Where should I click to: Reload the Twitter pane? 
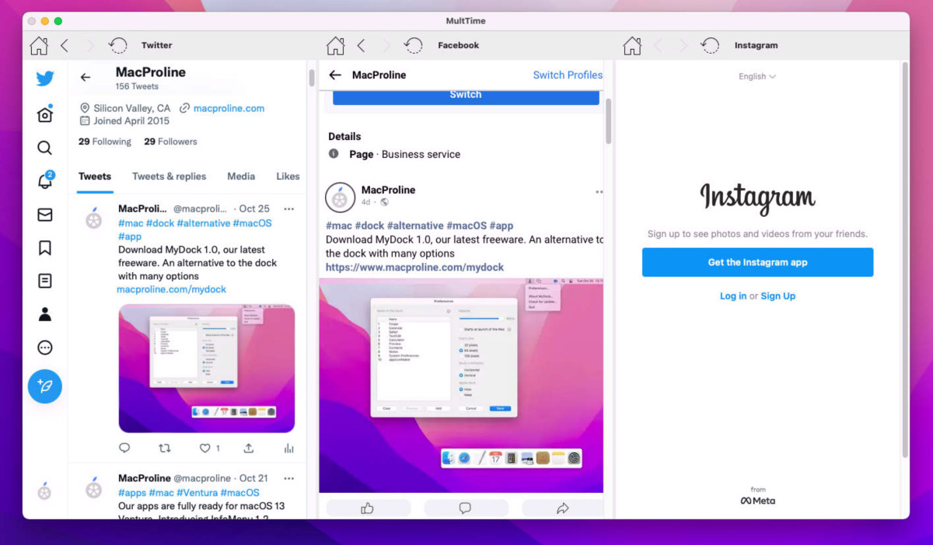[117, 46]
